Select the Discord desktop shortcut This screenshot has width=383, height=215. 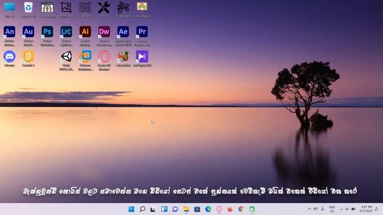tap(10, 59)
